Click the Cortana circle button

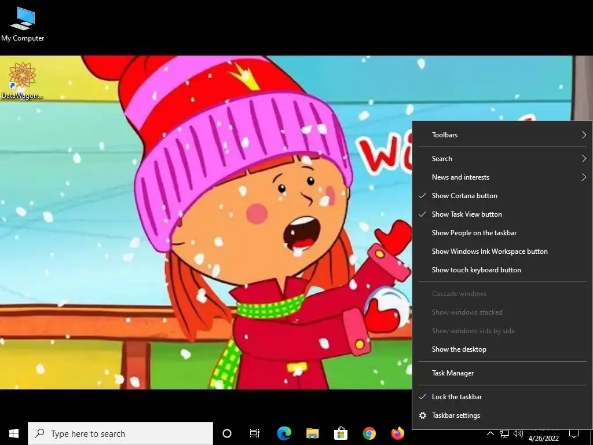click(x=227, y=433)
